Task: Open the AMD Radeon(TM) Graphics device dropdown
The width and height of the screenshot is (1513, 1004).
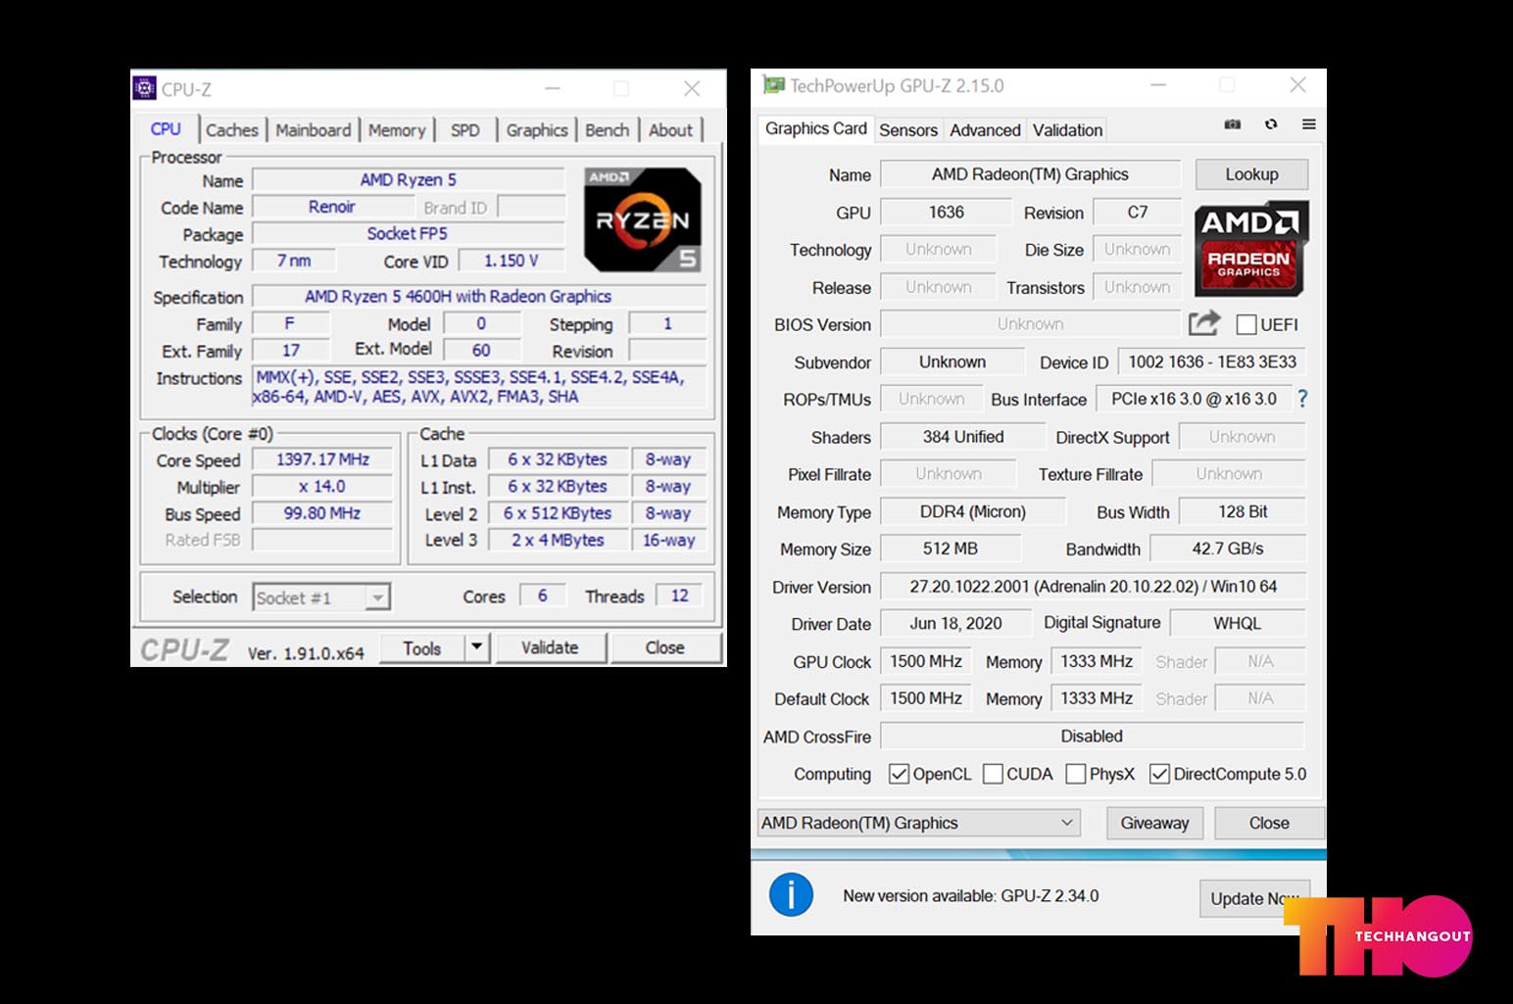Action: [918, 823]
